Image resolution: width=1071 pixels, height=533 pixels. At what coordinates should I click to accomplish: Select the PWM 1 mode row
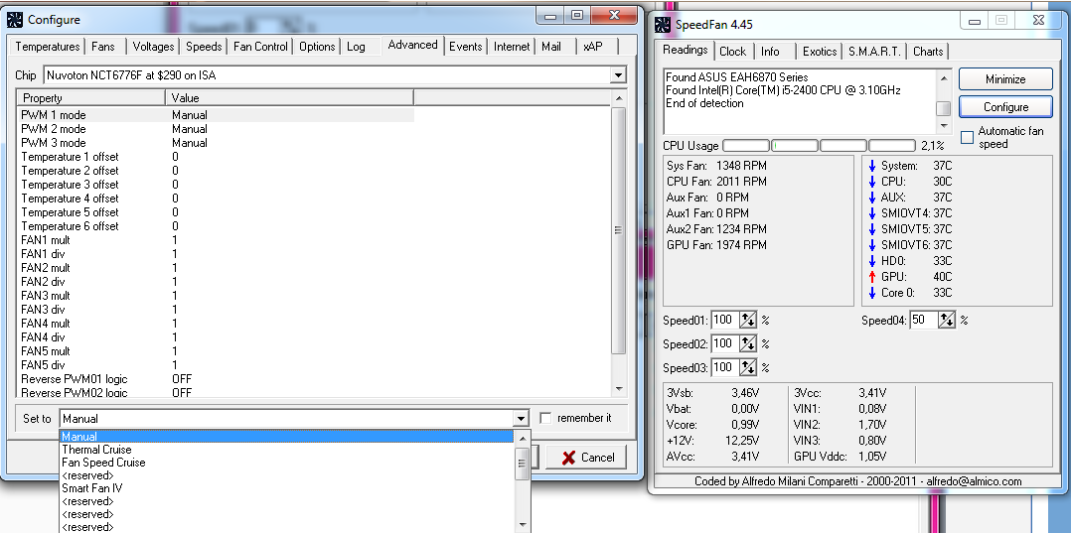216,115
